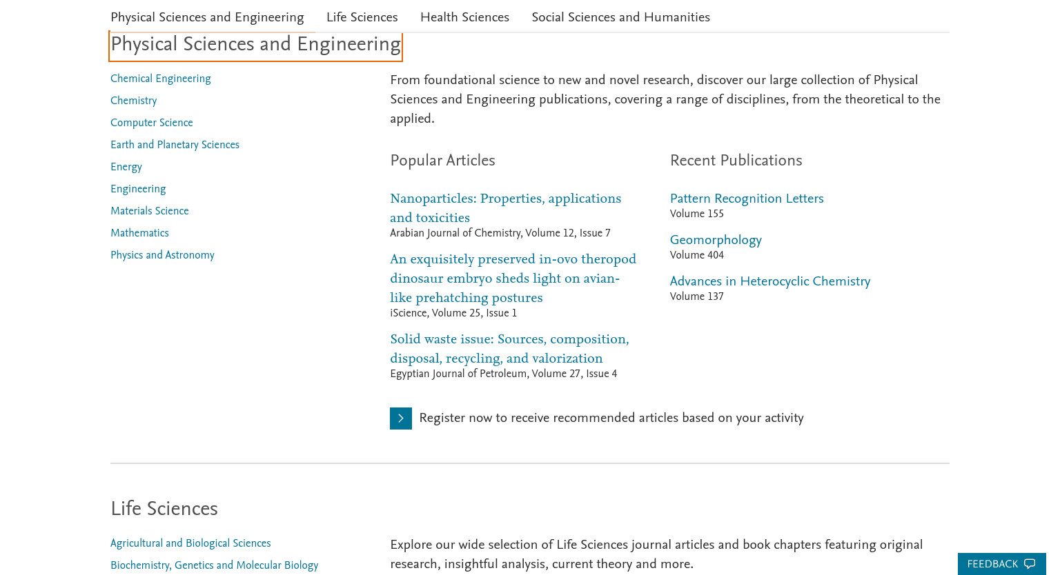1060x575 pixels.
Task: View the Geomorphology publication
Action: pos(716,240)
